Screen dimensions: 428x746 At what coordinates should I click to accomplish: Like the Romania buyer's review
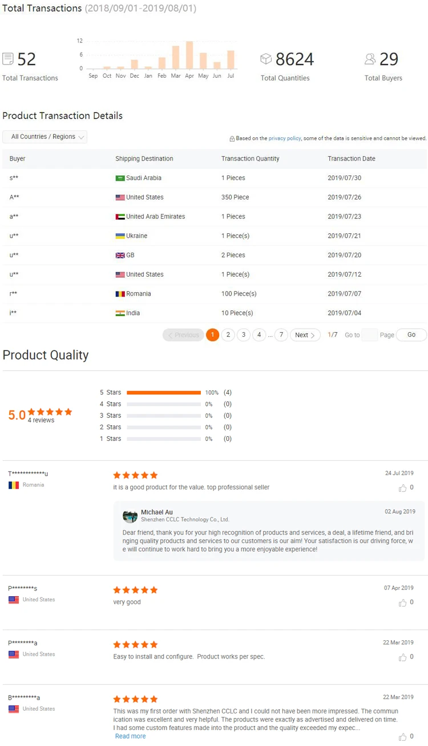403,488
